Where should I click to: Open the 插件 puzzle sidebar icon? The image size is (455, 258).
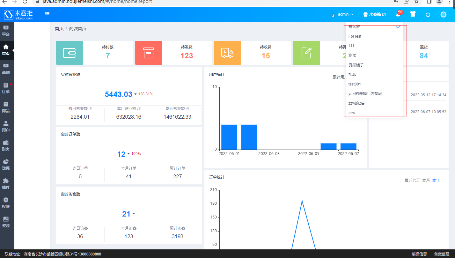point(6,184)
